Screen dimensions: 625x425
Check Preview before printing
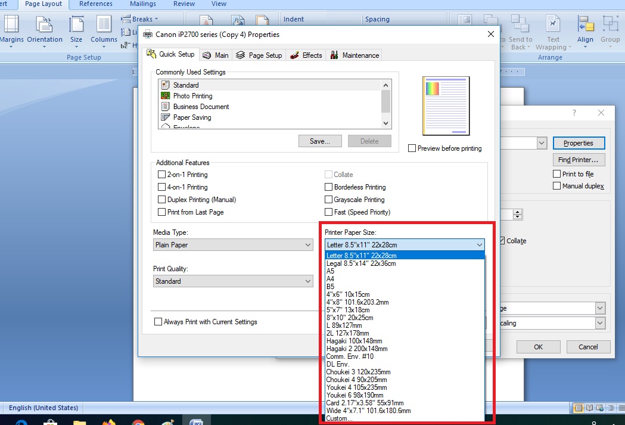coord(412,148)
